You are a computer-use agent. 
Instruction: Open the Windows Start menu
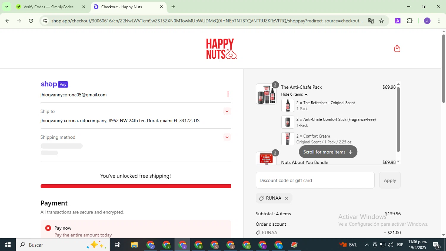[8, 245]
